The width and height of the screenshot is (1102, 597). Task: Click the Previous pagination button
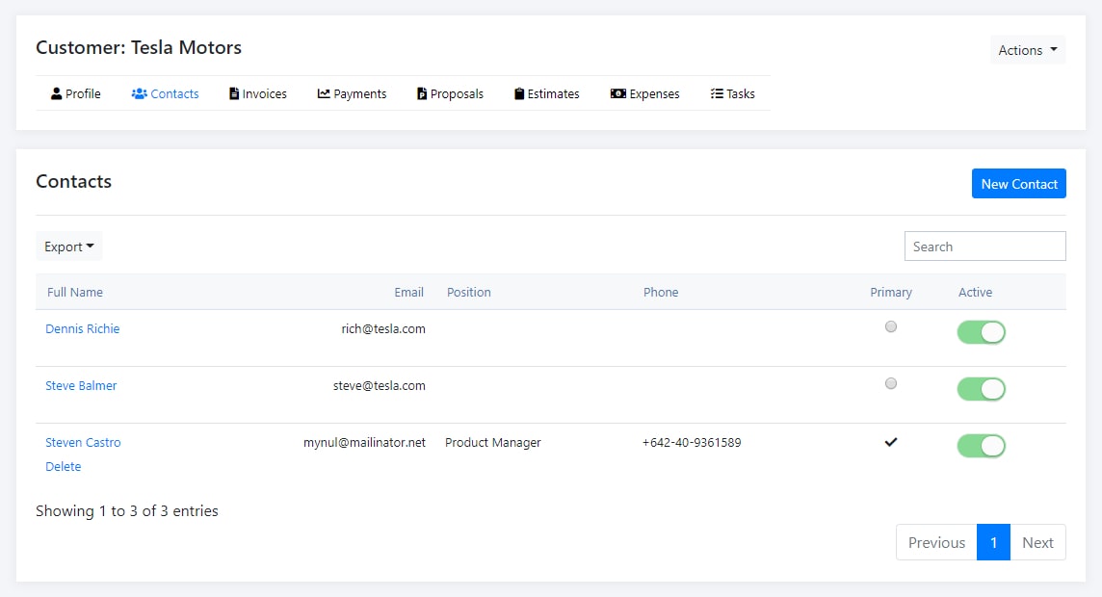pyautogui.click(x=937, y=542)
